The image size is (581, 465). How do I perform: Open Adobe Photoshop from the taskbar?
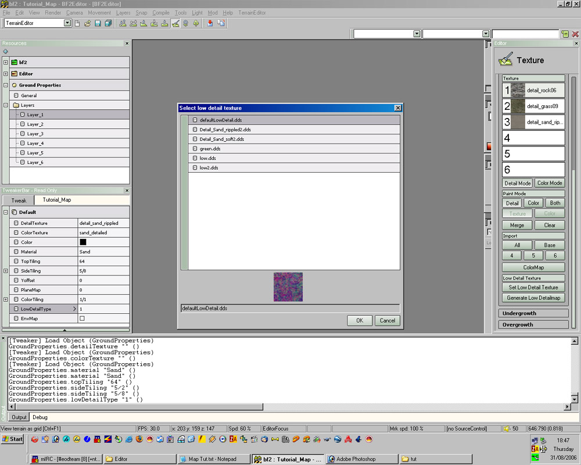356,459
